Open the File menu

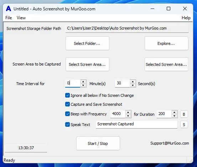click(9, 18)
